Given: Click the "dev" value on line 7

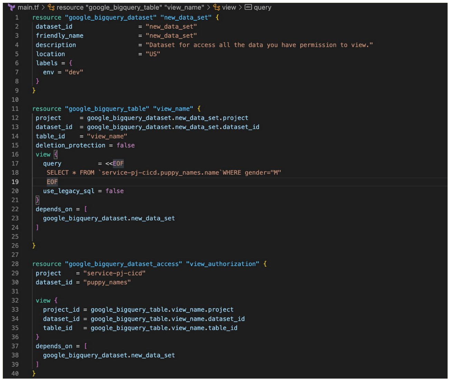Looking at the screenshot, I should click(74, 72).
